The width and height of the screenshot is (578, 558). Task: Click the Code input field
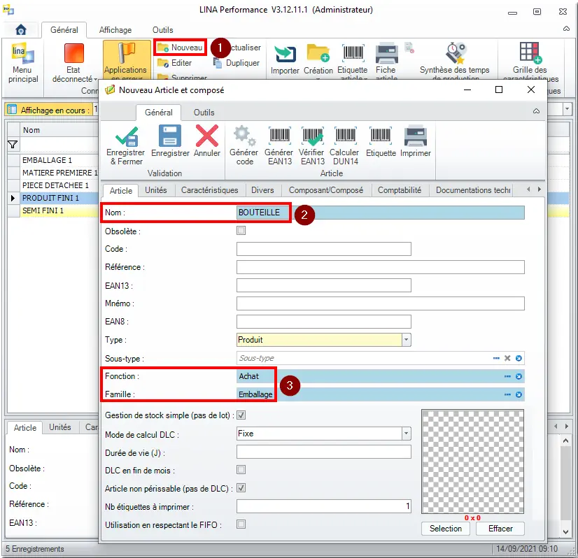click(324, 249)
